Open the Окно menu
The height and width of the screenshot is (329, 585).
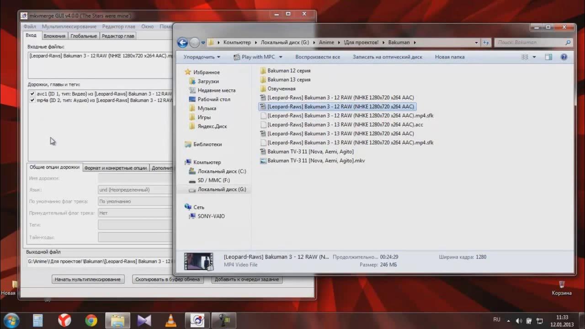(148, 27)
